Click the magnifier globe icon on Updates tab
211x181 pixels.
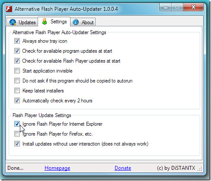click(13, 22)
